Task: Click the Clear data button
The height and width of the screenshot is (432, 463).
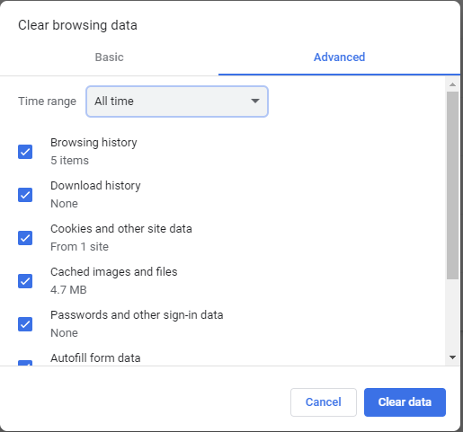Action: [405, 402]
